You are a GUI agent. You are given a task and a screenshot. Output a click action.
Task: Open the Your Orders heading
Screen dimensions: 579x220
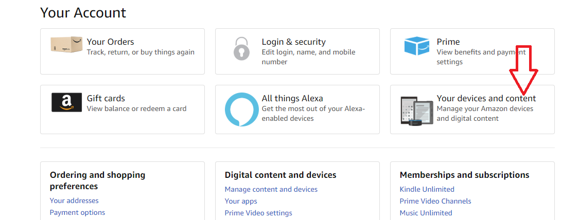(111, 42)
